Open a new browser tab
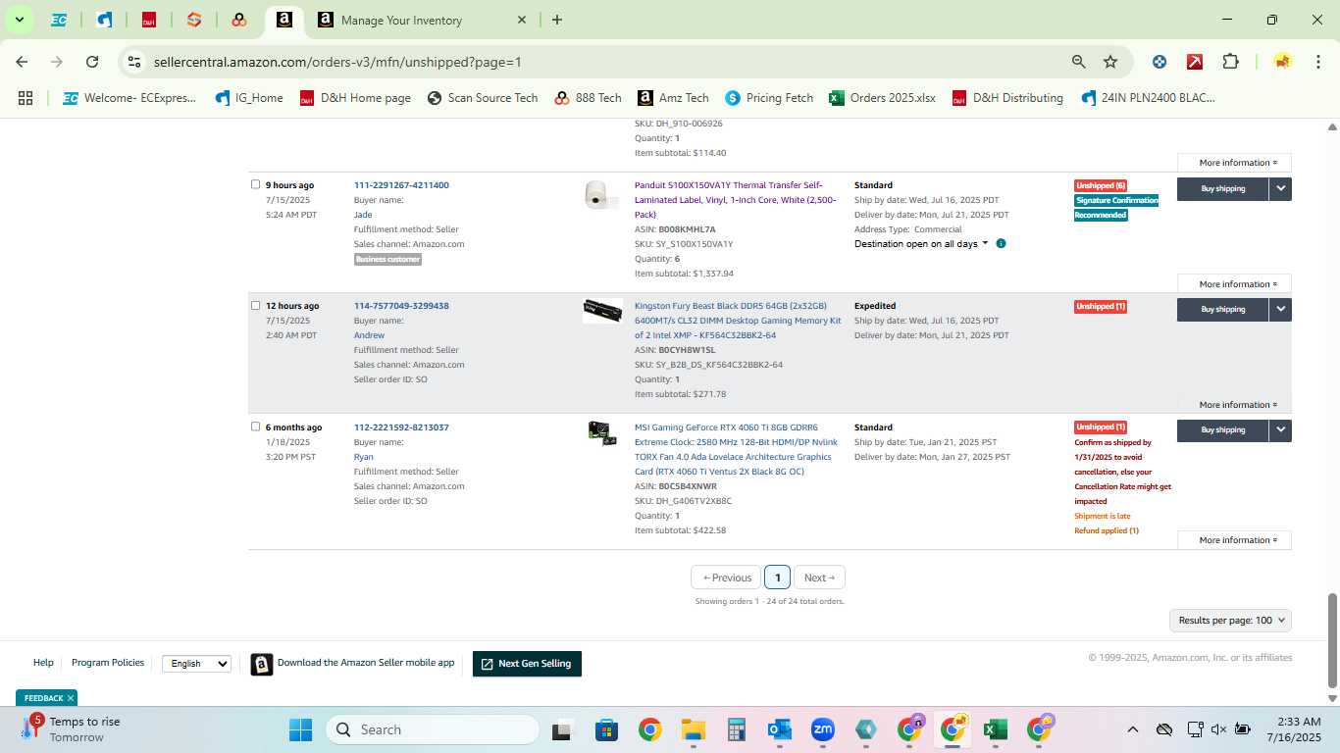The image size is (1340, 753). tap(557, 20)
